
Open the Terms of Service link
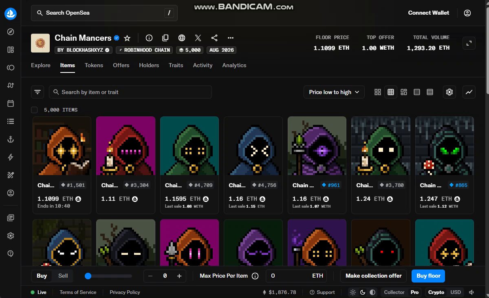click(x=78, y=292)
